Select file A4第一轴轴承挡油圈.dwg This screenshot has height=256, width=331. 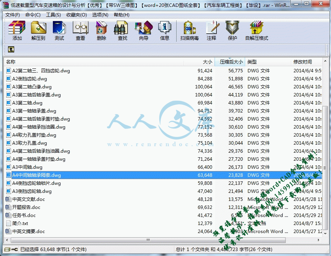pyautogui.click(x=39, y=127)
